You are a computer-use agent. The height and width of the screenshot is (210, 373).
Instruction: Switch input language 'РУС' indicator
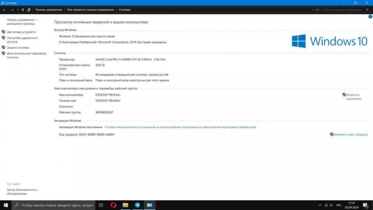[x=339, y=205]
